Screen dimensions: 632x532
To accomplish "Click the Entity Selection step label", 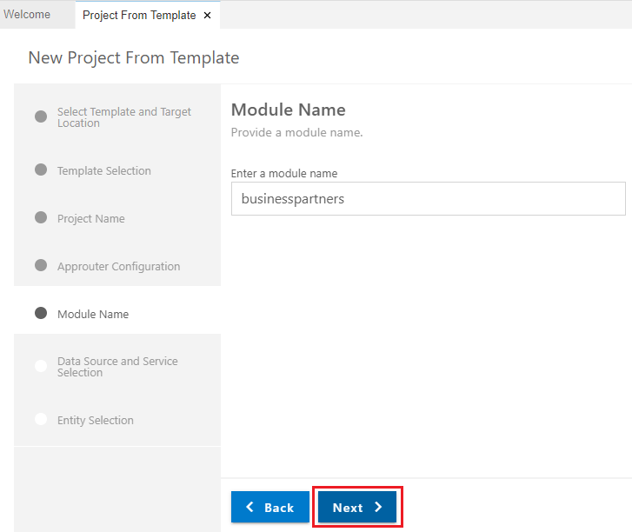I will pyautogui.click(x=95, y=421).
